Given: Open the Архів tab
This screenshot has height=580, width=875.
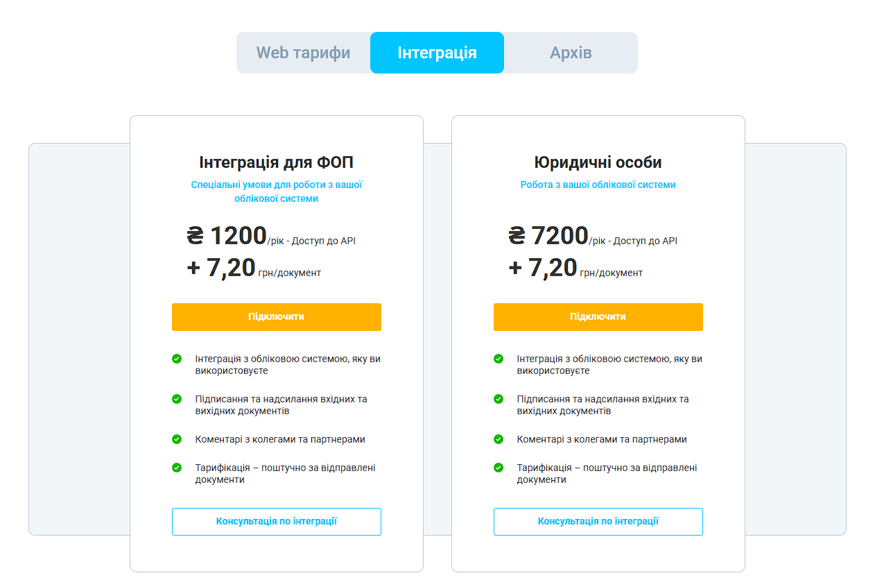Looking at the screenshot, I should 571,53.
